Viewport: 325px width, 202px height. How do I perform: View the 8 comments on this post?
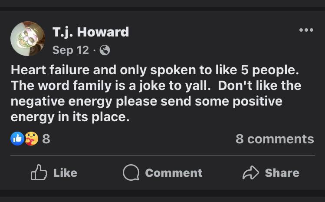pos(274,139)
